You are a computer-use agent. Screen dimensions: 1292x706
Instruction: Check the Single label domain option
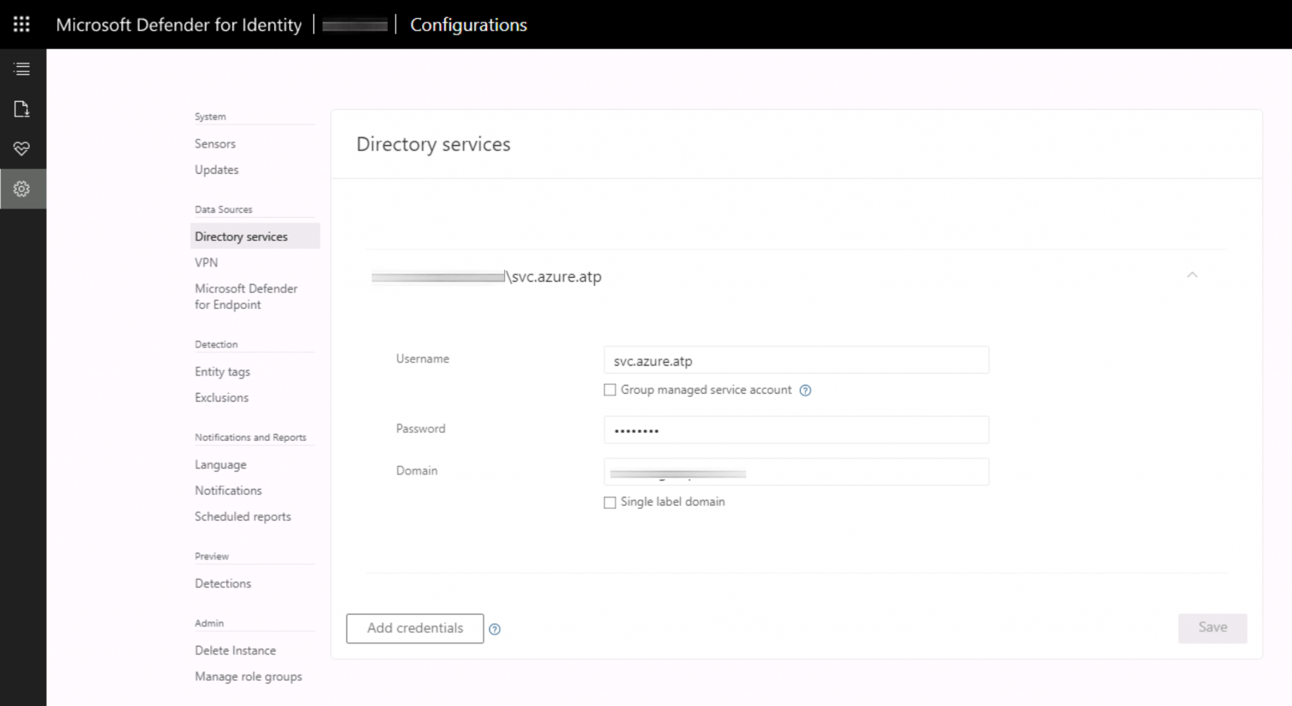(x=609, y=502)
